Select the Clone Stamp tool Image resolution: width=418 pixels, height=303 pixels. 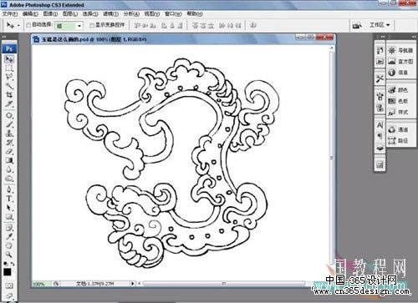click(9, 134)
